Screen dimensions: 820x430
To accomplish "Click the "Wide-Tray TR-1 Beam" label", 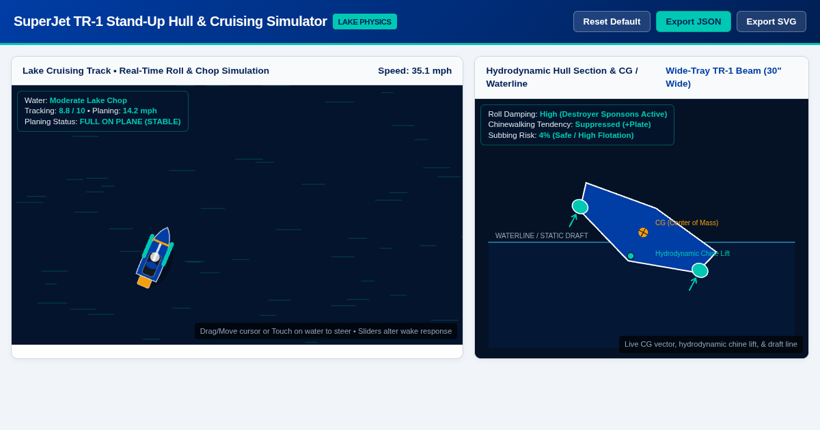I will coord(724,77).
